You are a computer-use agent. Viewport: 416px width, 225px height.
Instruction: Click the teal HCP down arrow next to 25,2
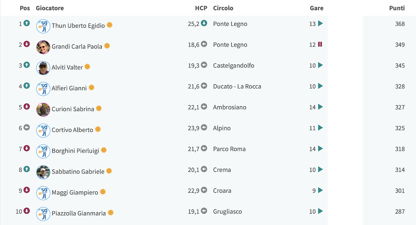point(204,23)
